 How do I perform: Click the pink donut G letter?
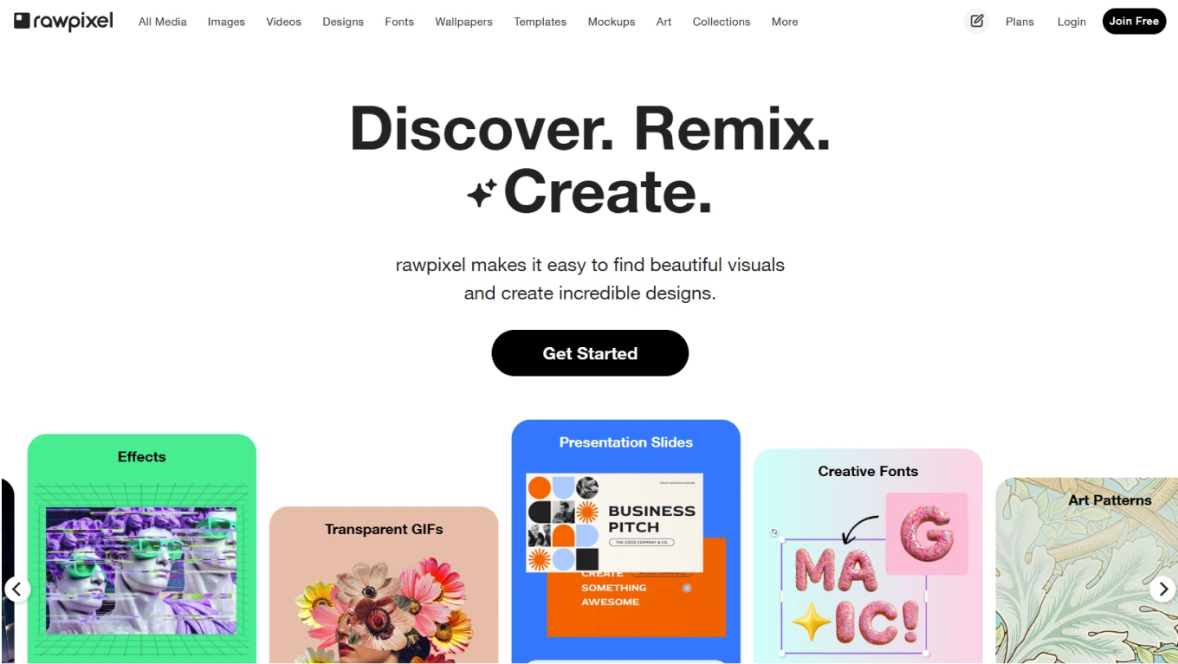coord(927,533)
